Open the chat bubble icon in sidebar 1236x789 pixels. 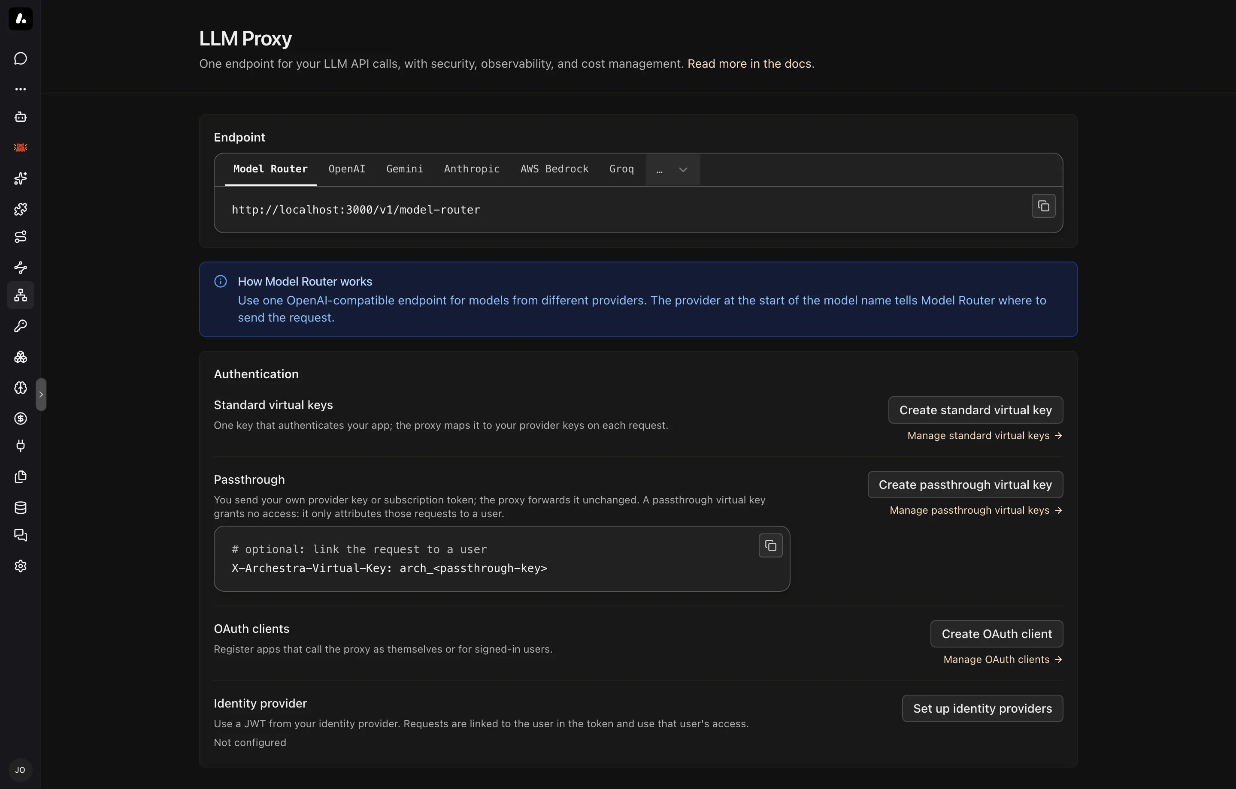(x=21, y=58)
